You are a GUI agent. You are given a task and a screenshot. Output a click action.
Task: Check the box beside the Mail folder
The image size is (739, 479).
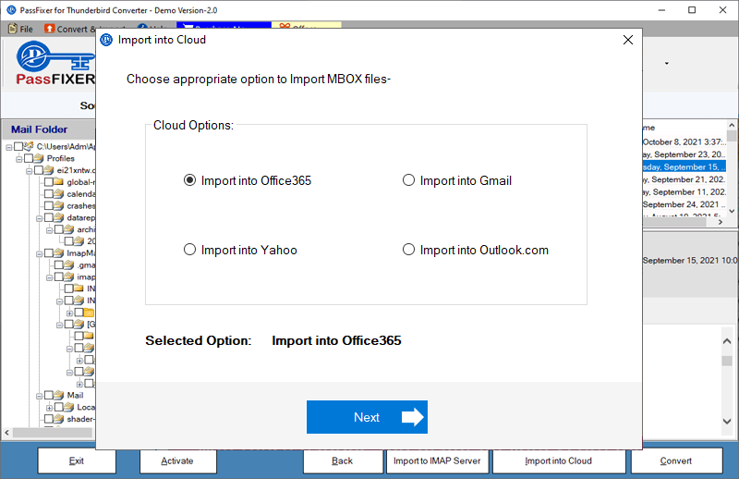[49, 395]
